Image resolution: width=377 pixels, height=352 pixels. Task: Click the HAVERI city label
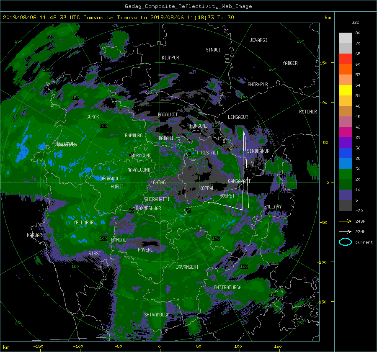145,250
